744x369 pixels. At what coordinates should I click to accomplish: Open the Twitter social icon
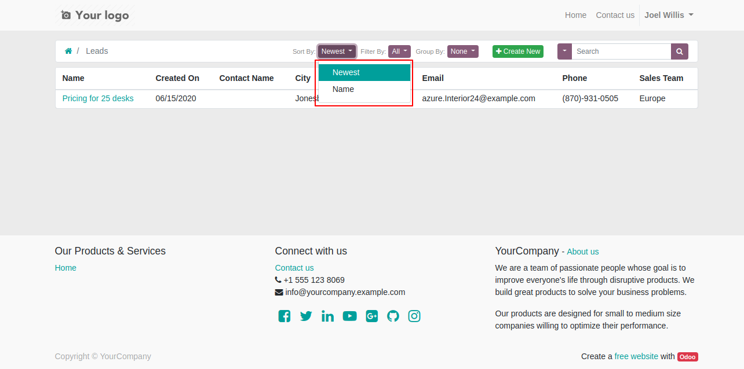[x=306, y=316]
